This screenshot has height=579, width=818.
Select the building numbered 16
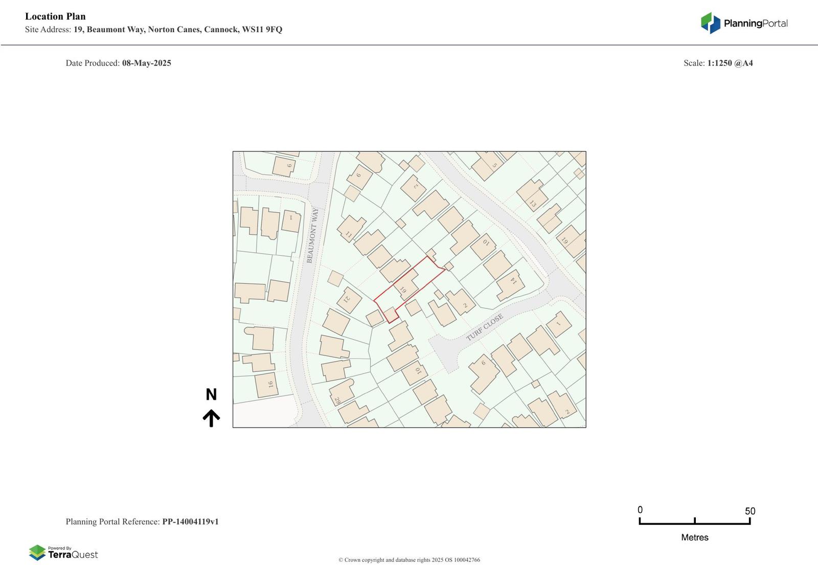[267, 385]
